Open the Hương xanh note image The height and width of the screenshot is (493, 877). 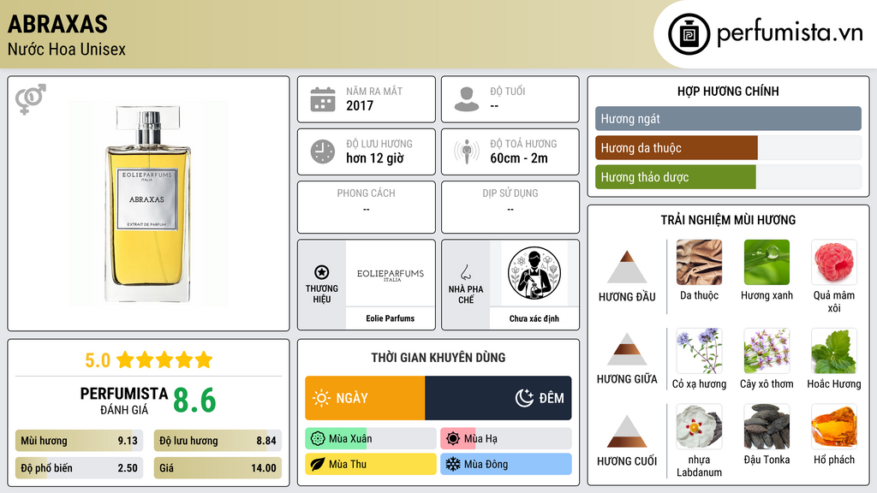click(767, 263)
